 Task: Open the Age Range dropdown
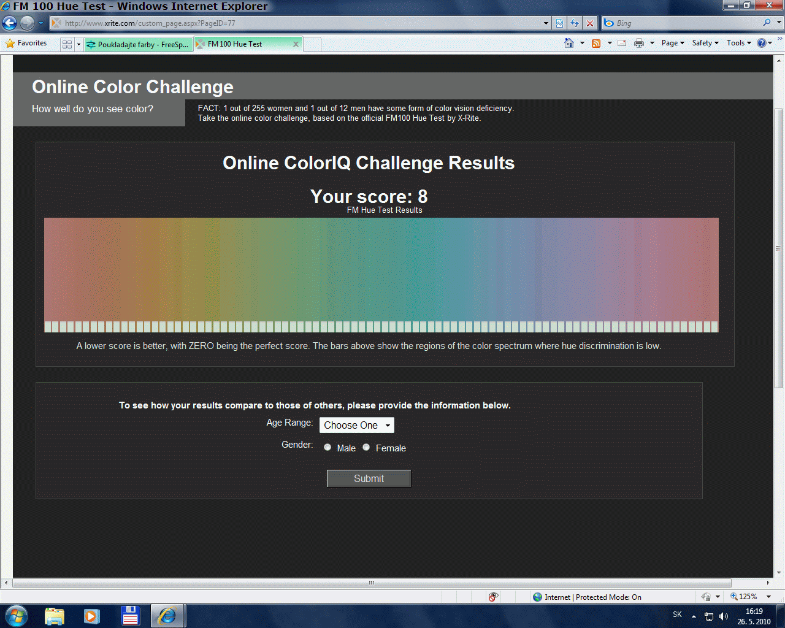pyautogui.click(x=356, y=425)
